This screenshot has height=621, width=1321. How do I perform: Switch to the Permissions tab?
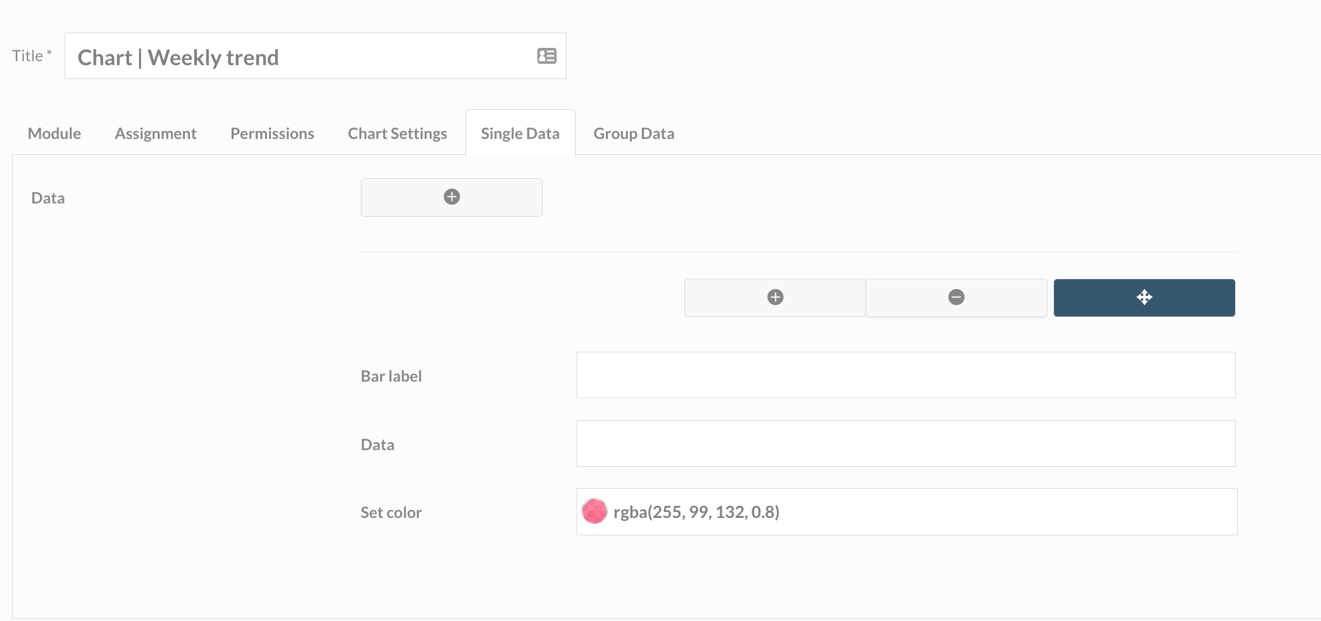click(272, 133)
